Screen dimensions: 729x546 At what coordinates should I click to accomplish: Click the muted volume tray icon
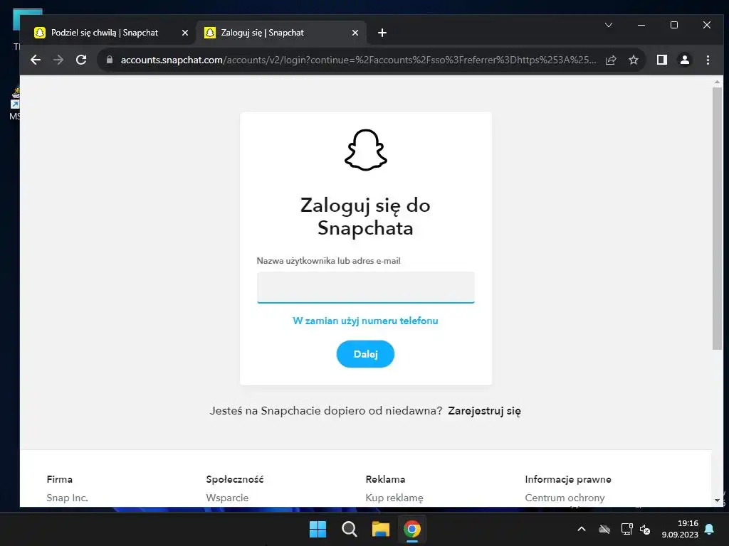(x=645, y=529)
